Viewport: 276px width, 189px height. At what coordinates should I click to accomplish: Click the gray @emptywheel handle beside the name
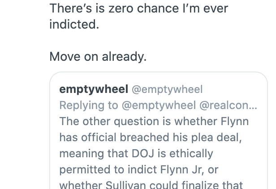click(x=167, y=89)
